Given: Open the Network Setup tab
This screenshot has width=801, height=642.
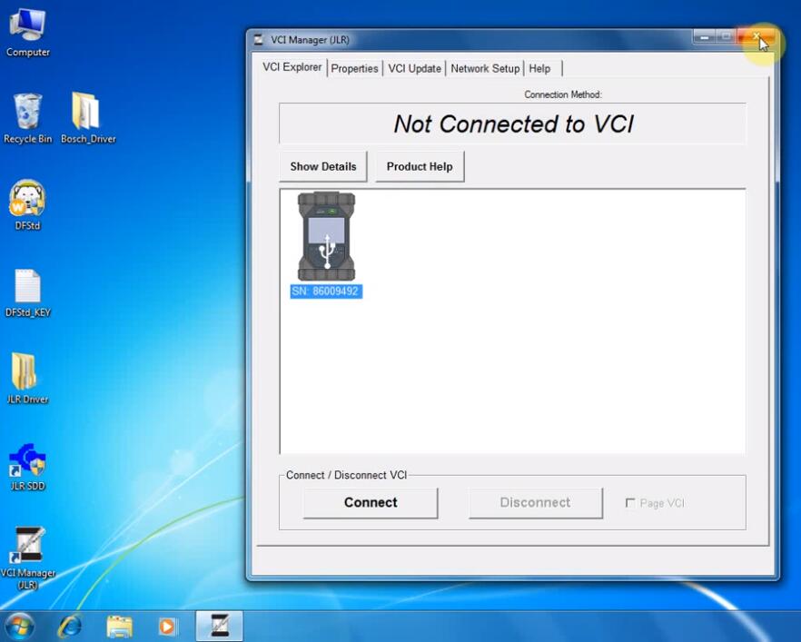Looking at the screenshot, I should 485,68.
